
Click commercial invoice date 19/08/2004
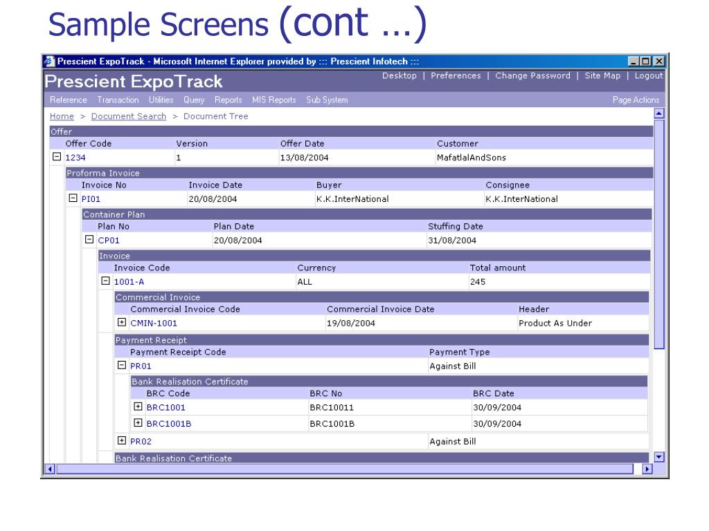pyautogui.click(x=351, y=324)
